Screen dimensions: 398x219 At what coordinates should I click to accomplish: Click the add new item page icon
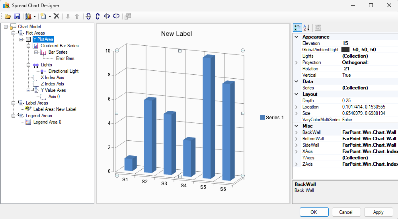tap(43, 16)
